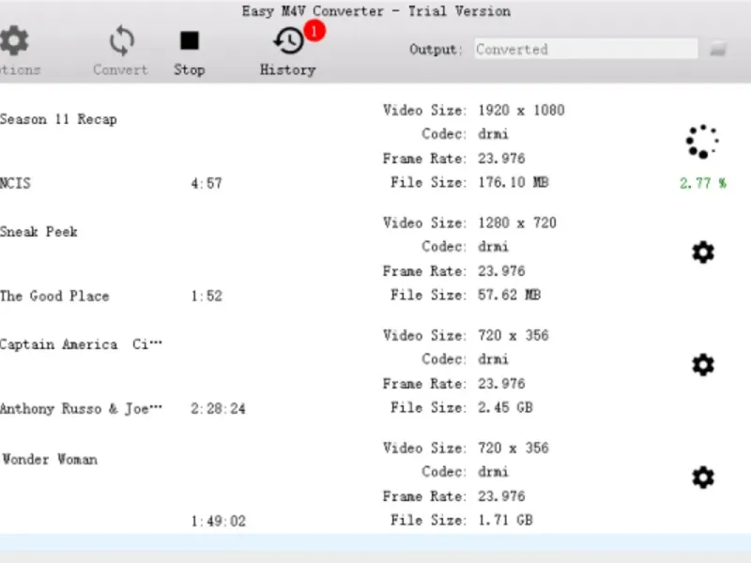
Task: Select the Captain America Ci… title
Action: [x=81, y=344]
